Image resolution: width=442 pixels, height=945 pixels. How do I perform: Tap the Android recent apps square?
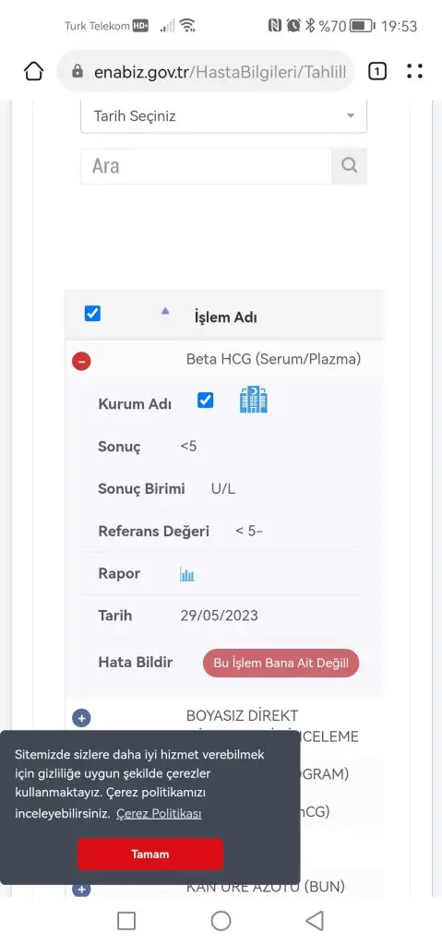[x=126, y=920]
